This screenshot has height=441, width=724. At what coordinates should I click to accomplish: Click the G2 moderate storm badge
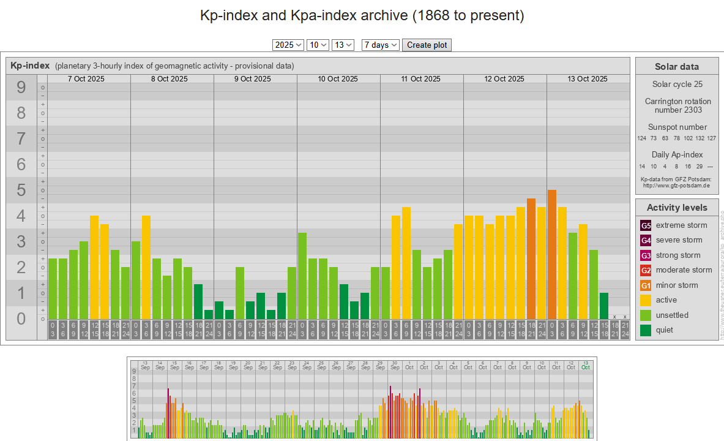[646, 270]
